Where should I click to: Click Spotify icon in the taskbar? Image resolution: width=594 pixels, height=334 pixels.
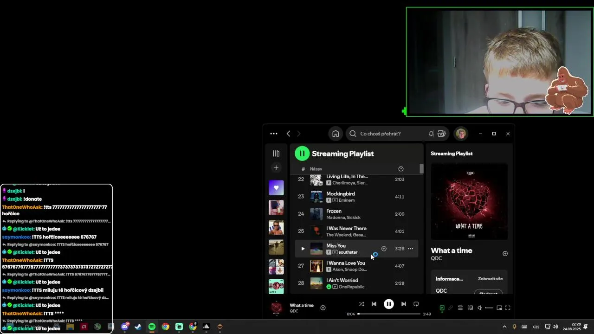tap(152, 327)
